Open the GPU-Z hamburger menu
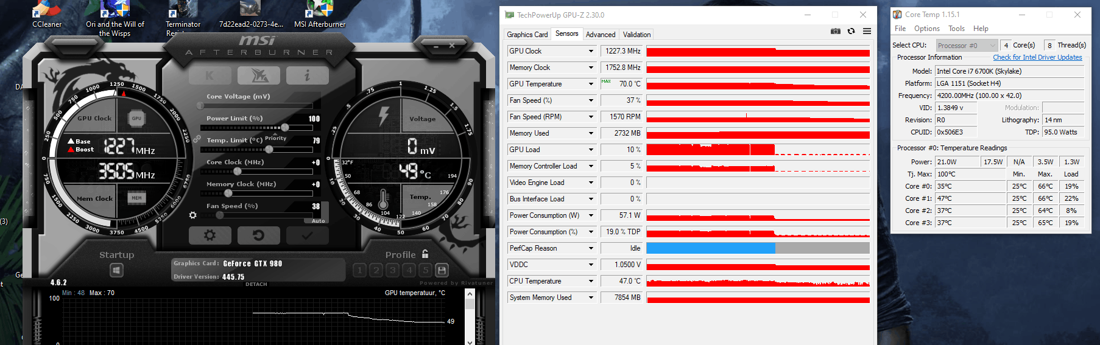Image resolution: width=1100 pixels, height=345 pixels. [867, 31]
